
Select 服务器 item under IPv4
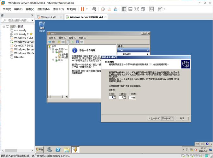point(64,54)
